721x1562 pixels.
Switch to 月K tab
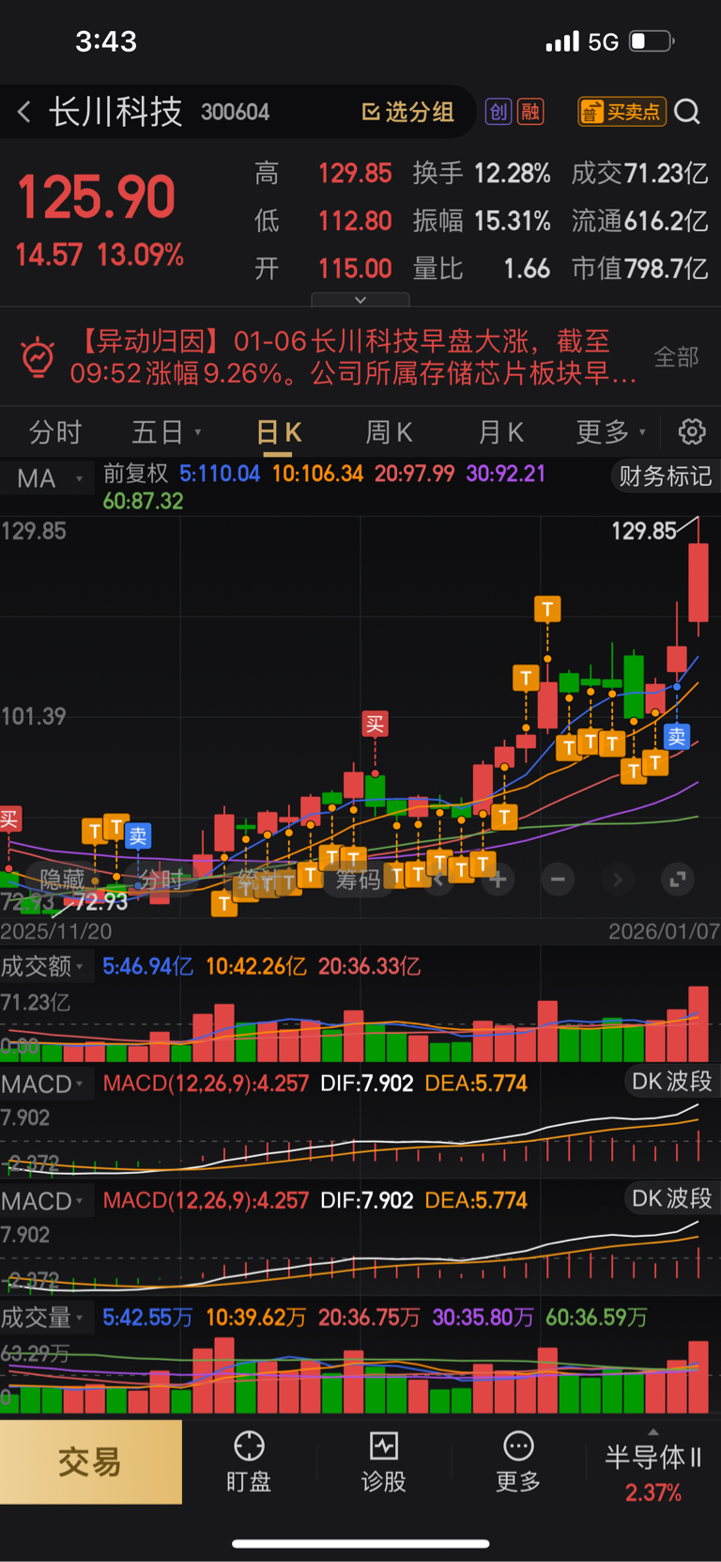pyautogui.click(x=500, y=432)
